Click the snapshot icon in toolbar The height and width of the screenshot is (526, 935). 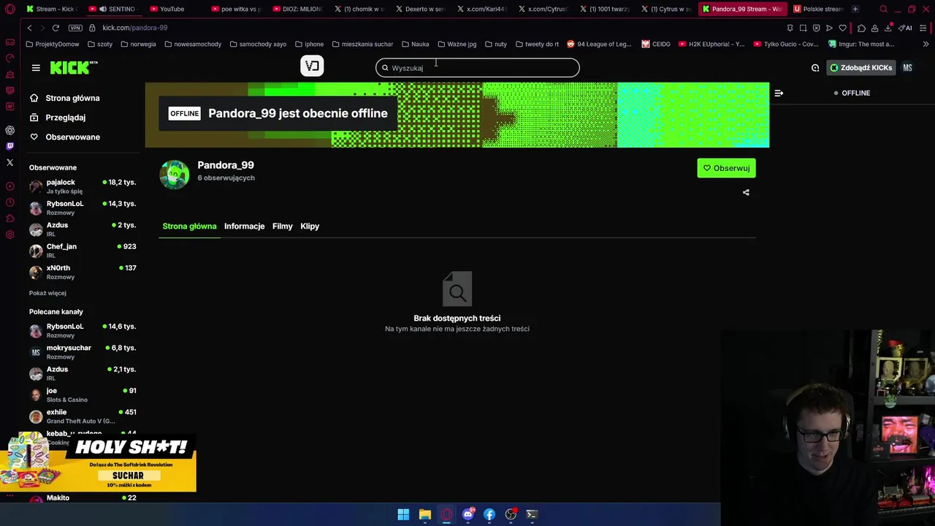click(x=803, y=28)
